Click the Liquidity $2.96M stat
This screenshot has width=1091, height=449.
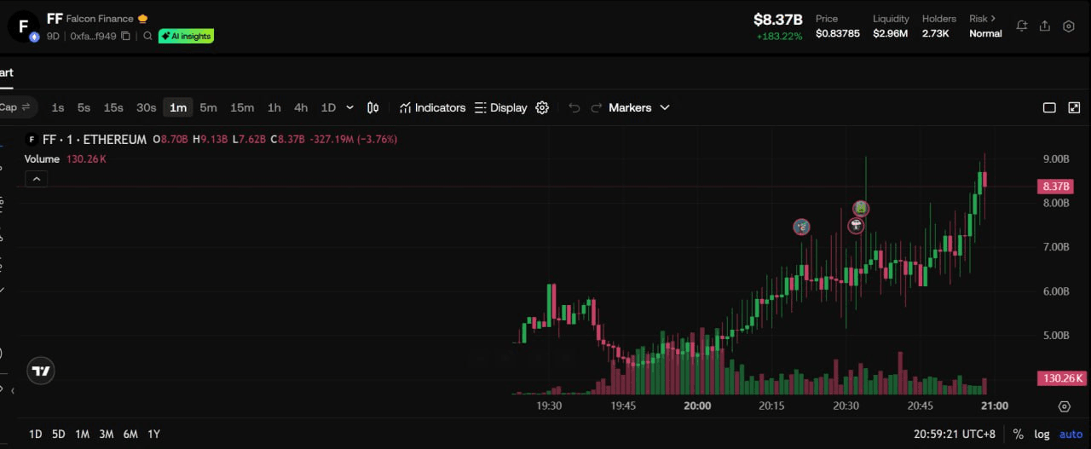click(891, 26)
